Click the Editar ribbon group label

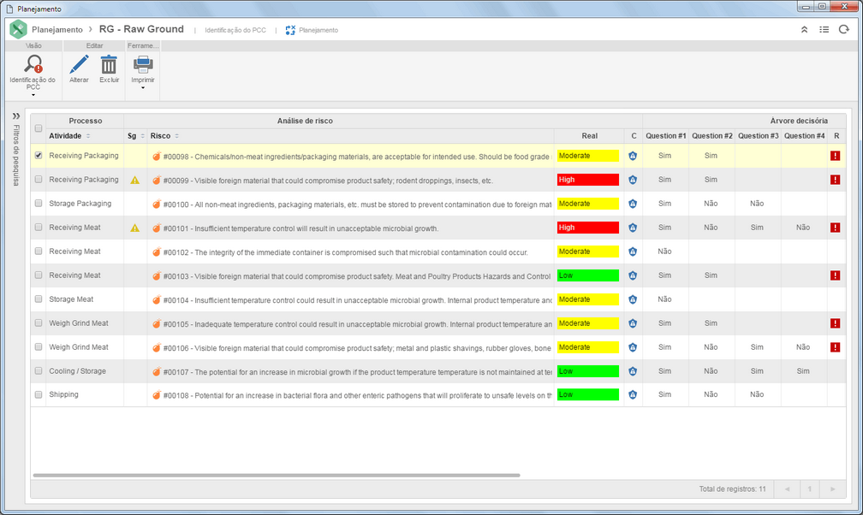[94, 45]
